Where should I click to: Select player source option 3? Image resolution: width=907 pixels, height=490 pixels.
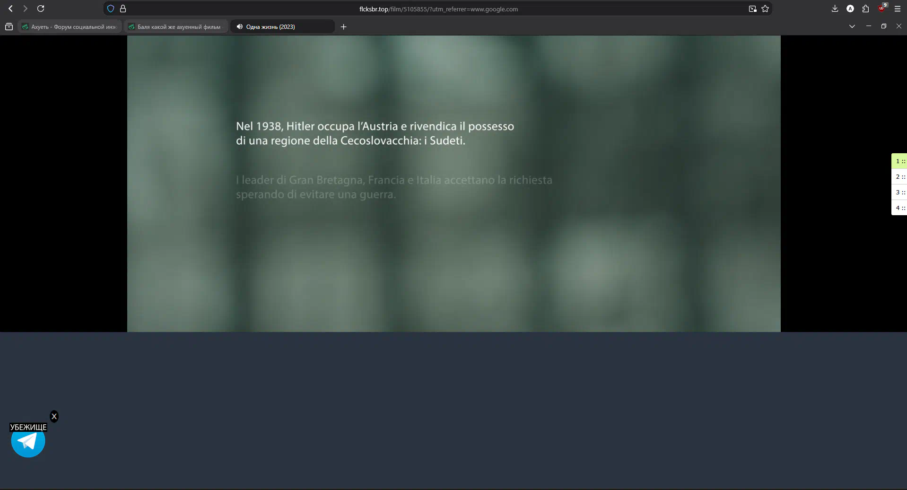pyautogui.click(x=899, y=192)
